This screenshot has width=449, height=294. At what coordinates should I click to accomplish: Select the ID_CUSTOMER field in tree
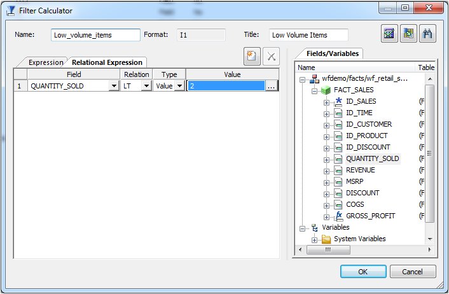[x=369, y=124]
